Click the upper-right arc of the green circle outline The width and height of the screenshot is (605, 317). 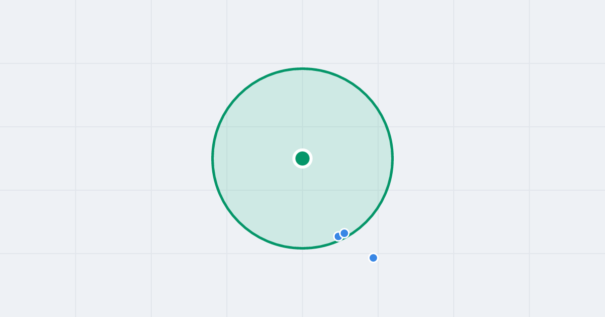click(x=366, y=95)
